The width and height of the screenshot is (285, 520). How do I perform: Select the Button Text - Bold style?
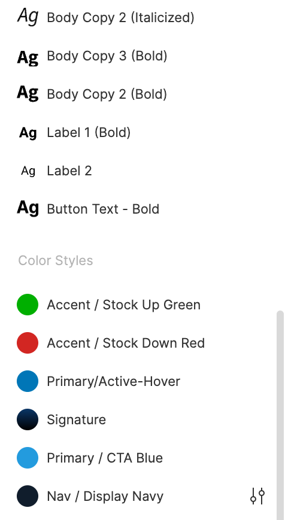(x=103, y=209)
